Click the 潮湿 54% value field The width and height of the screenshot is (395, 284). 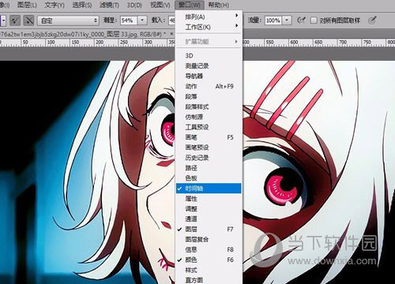[x=129, y=21]
